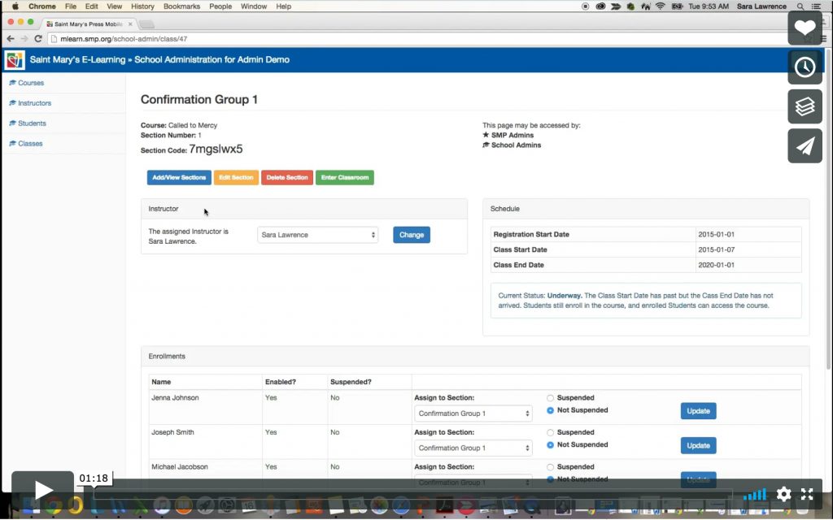Click the Class End Date value 2020-01-01
Viewport: 833px width, 520px height.
716,265
